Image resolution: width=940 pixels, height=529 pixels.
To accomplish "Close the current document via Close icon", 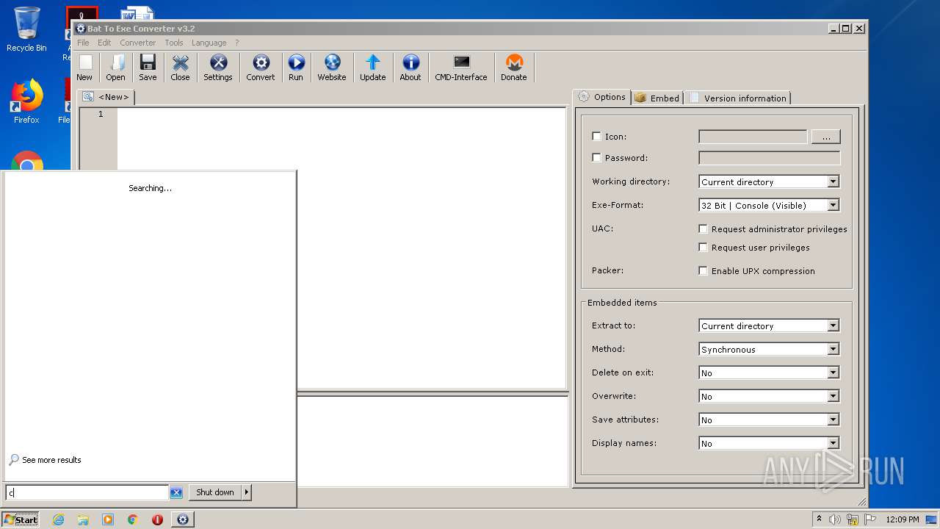I will [180, 67].
